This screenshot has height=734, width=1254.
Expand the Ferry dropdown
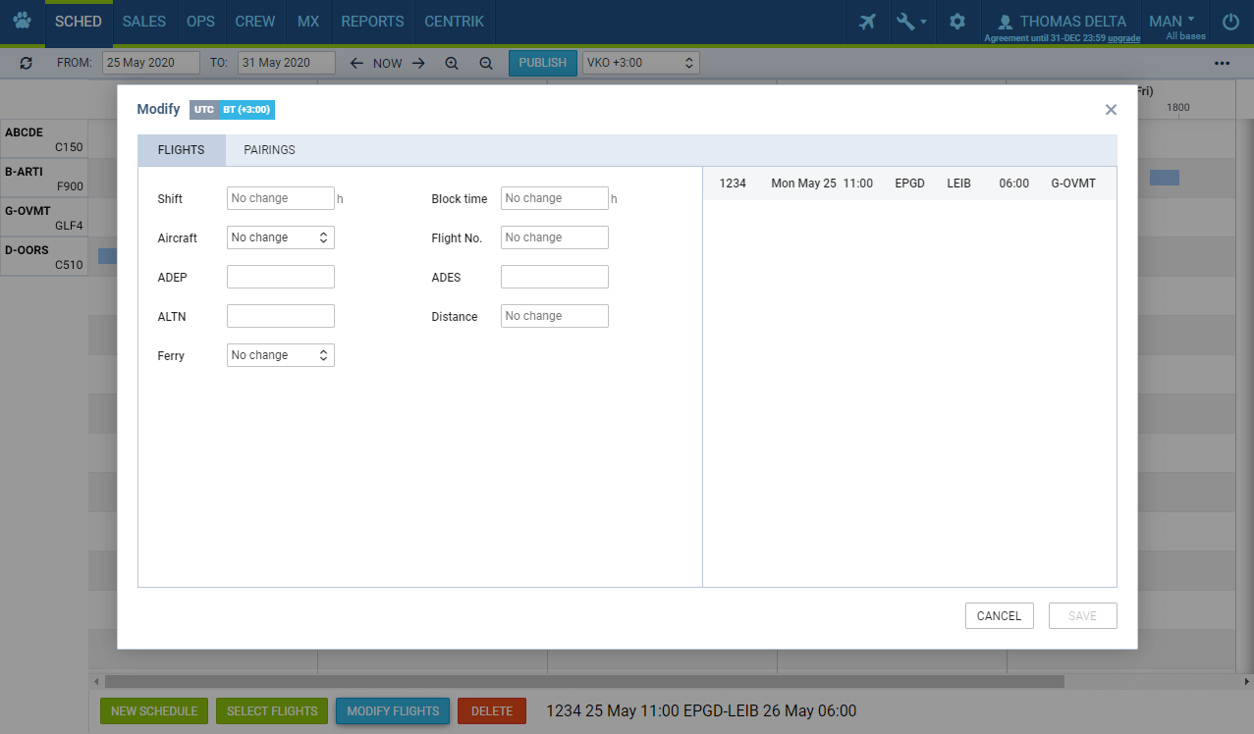tap(280, 355)
